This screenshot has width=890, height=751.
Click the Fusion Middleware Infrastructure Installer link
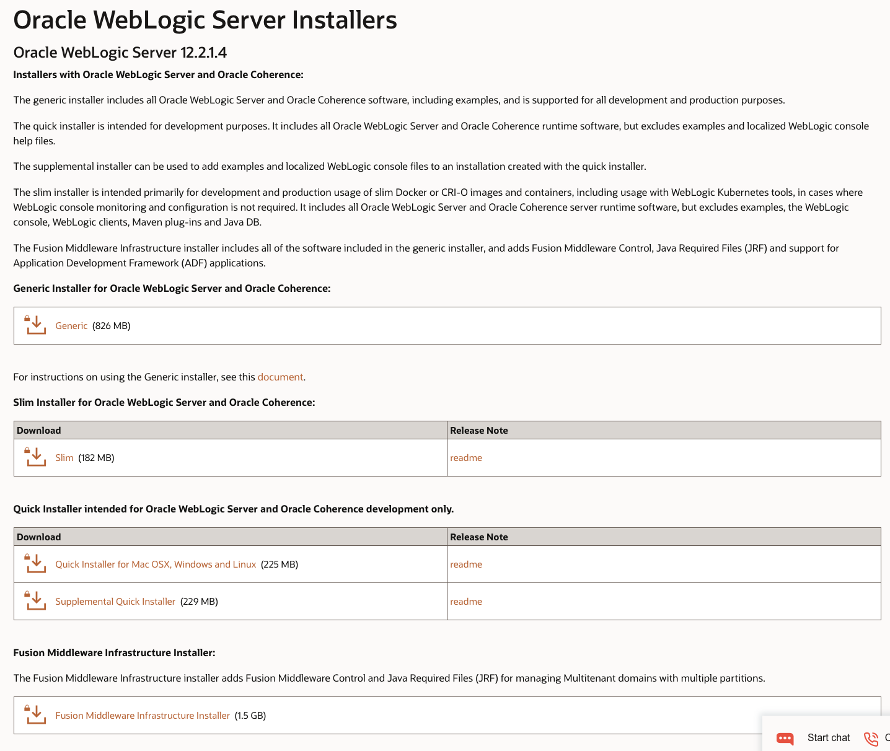tap(143, 715)
